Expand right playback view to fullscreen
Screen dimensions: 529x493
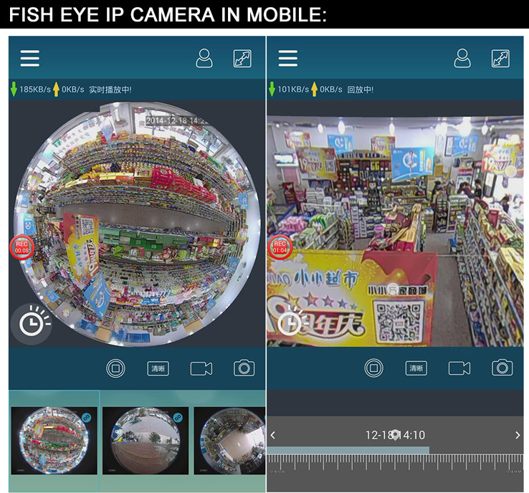500,59
